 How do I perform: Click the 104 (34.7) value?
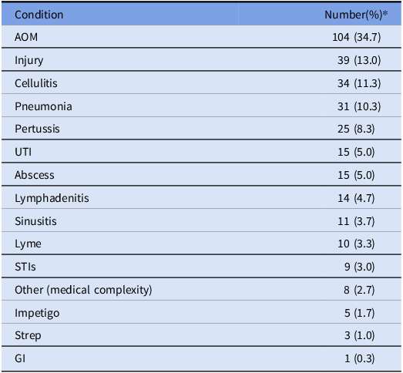click(x=357, y=37)
